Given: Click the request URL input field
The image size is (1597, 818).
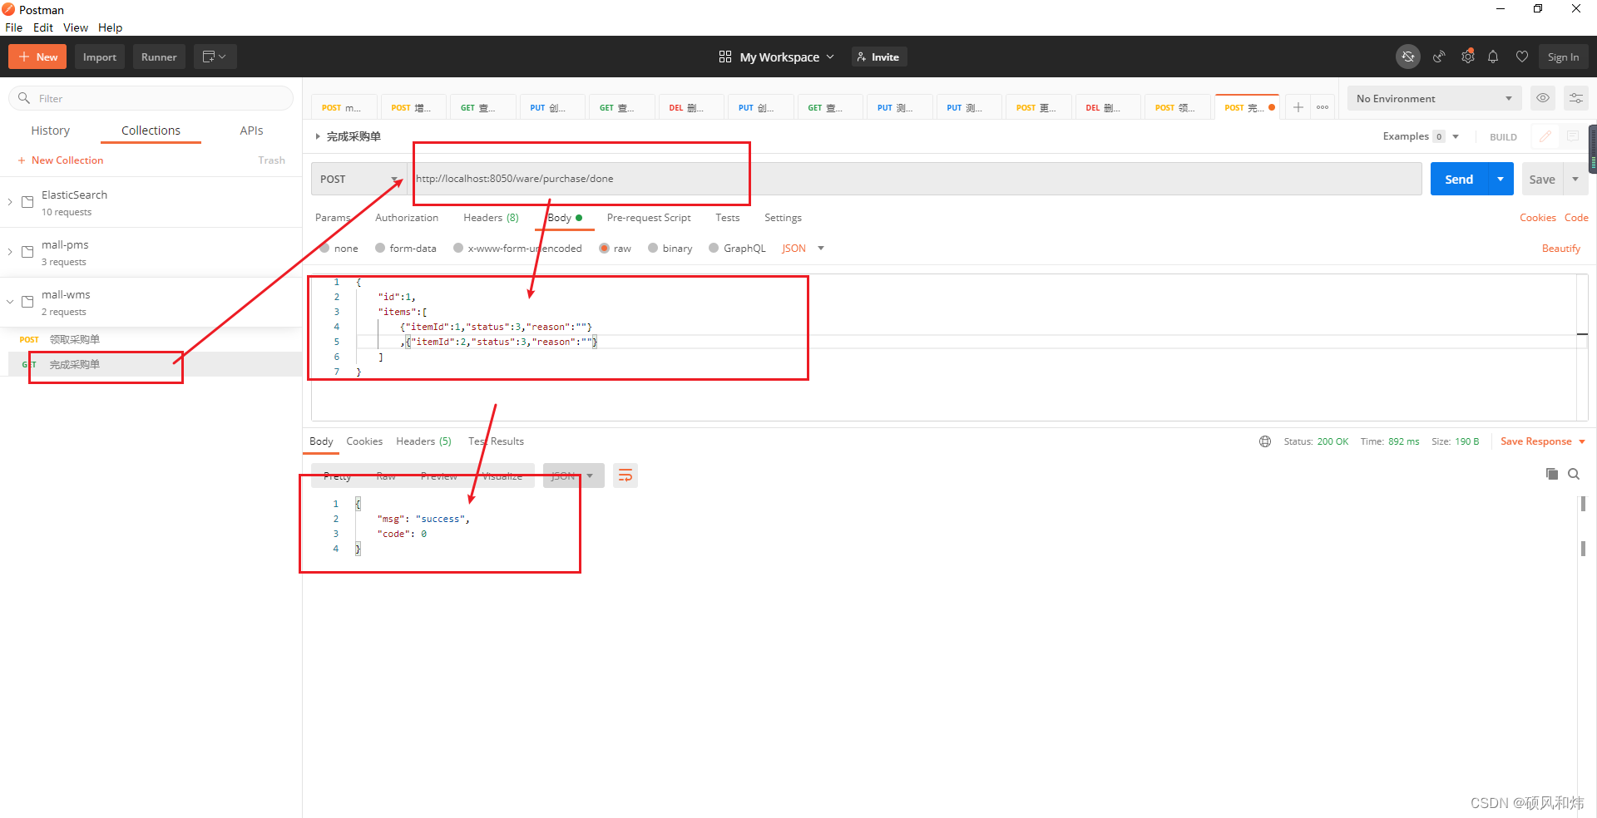Looking at the screenshot, I should pyautogui.click(x=915, y=179).
